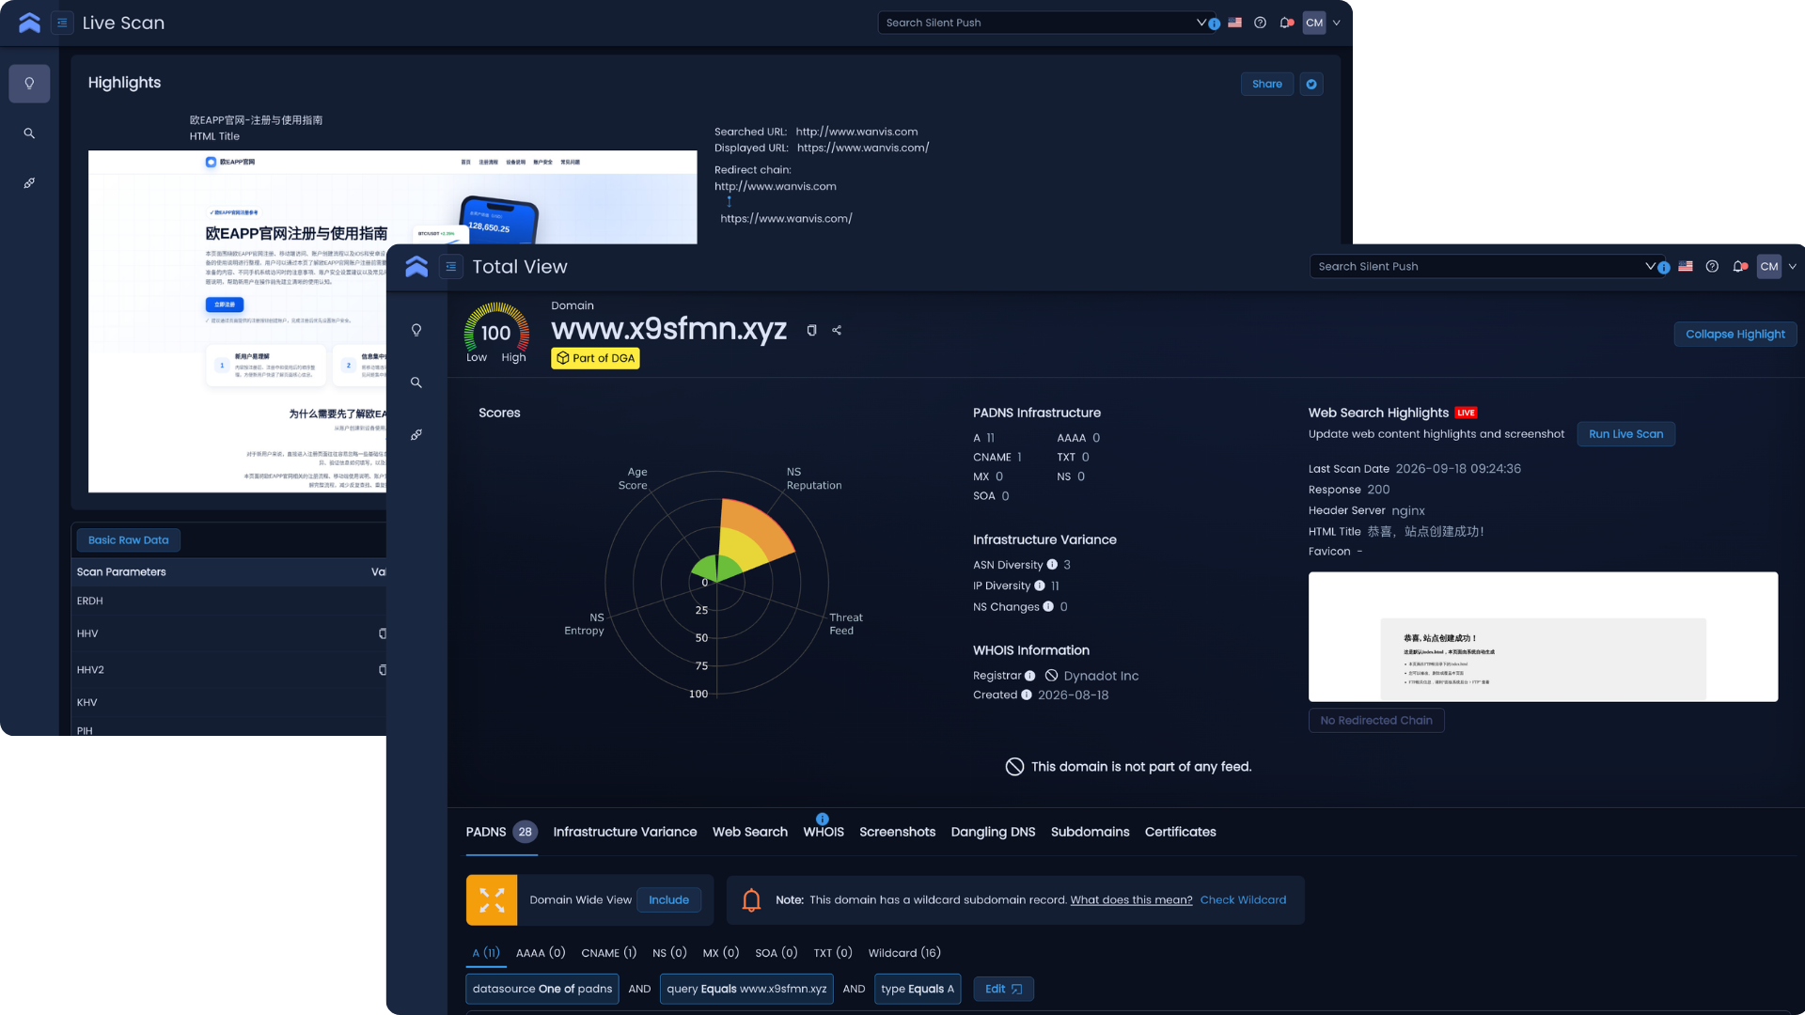This screenshot has height=1015, width=1805.
Task: Open the site screenshot thumbnail in Web Search Highlights
Action: [x=1543, y=636]
